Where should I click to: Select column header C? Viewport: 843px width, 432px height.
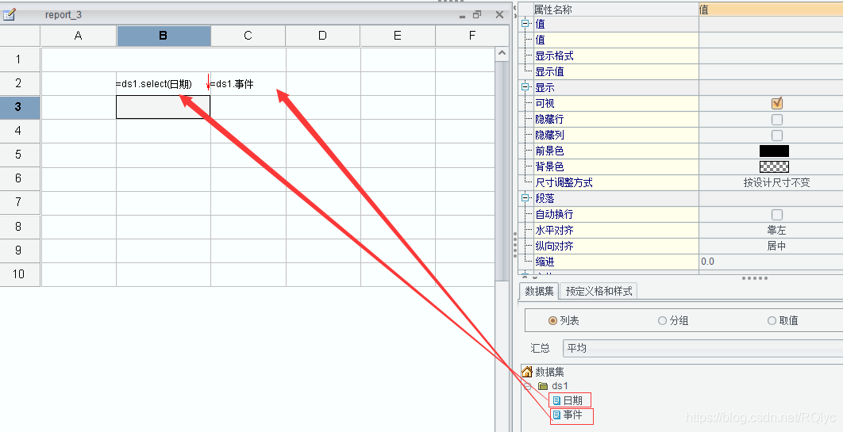[248, 36]
